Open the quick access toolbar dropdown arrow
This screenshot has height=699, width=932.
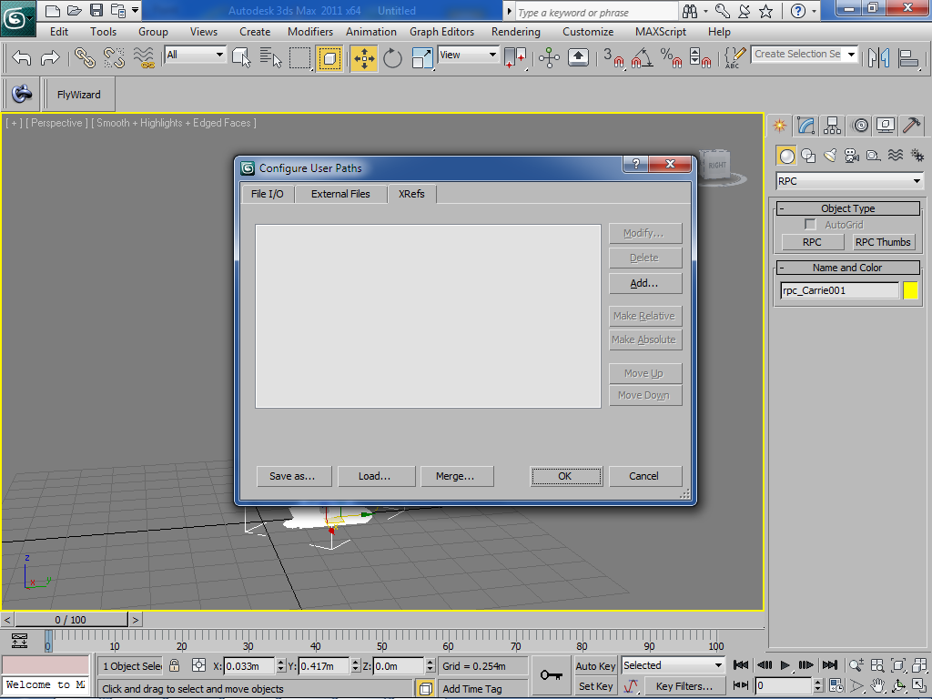[x=135, y=11]
